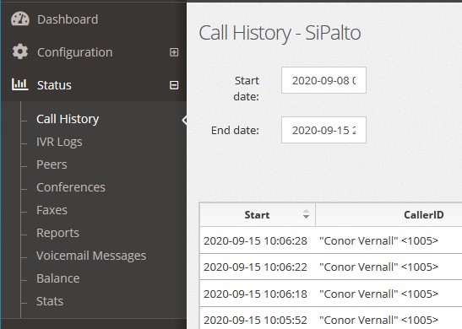Open Faxes from the sidebar
Screen dimensions: 462x329
[x=52, y=210]
